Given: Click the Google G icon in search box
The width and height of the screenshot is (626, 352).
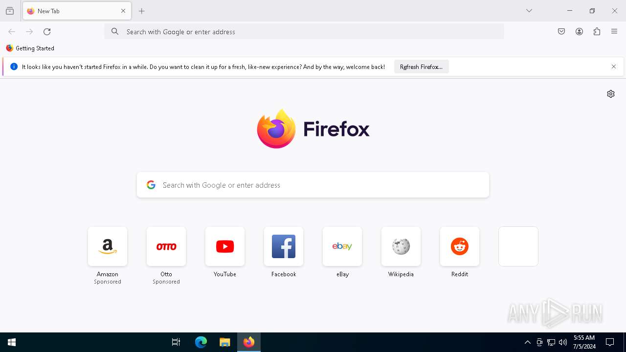Looking at the screenshot, I should pos(151,185).
